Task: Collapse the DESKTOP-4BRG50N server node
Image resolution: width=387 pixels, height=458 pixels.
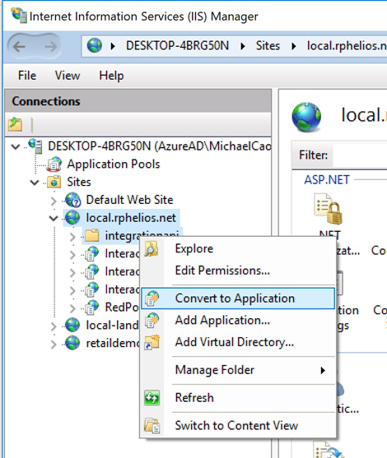Action: pos(16,146)
